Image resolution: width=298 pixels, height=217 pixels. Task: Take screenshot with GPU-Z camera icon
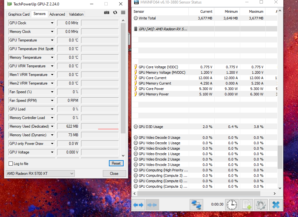coord(107,12)
